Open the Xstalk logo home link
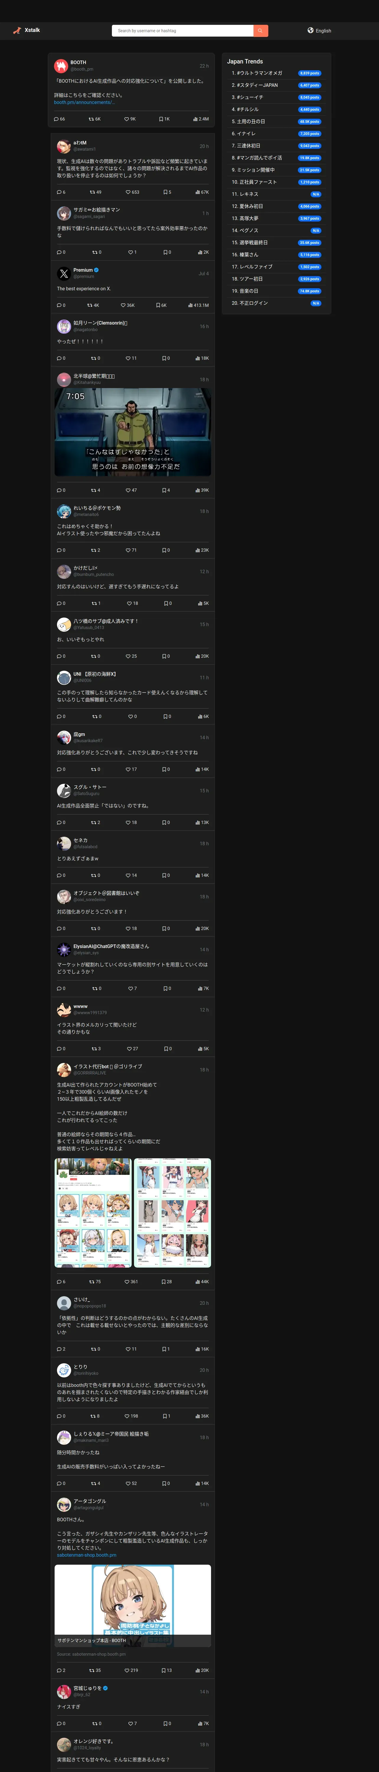 pyautogui.click(x=26, y=30)
